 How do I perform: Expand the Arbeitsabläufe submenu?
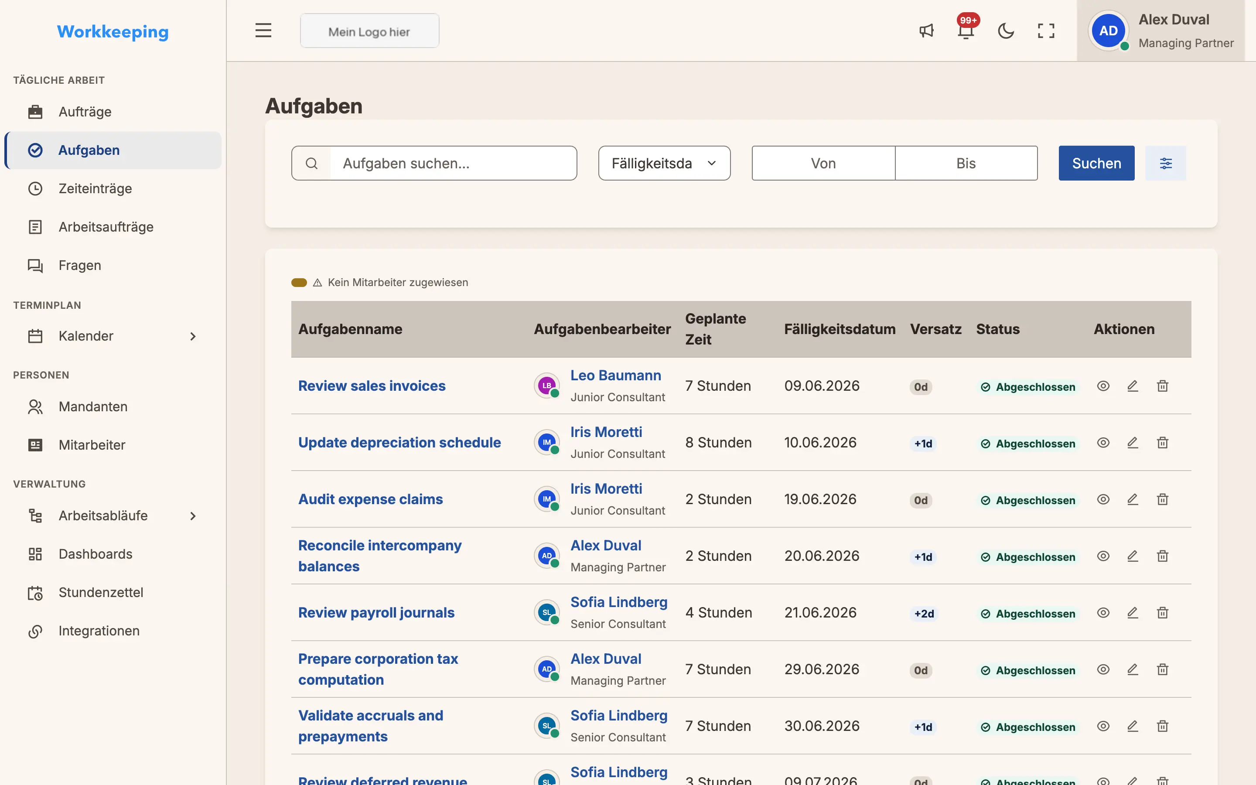click(x=193, y=515)
